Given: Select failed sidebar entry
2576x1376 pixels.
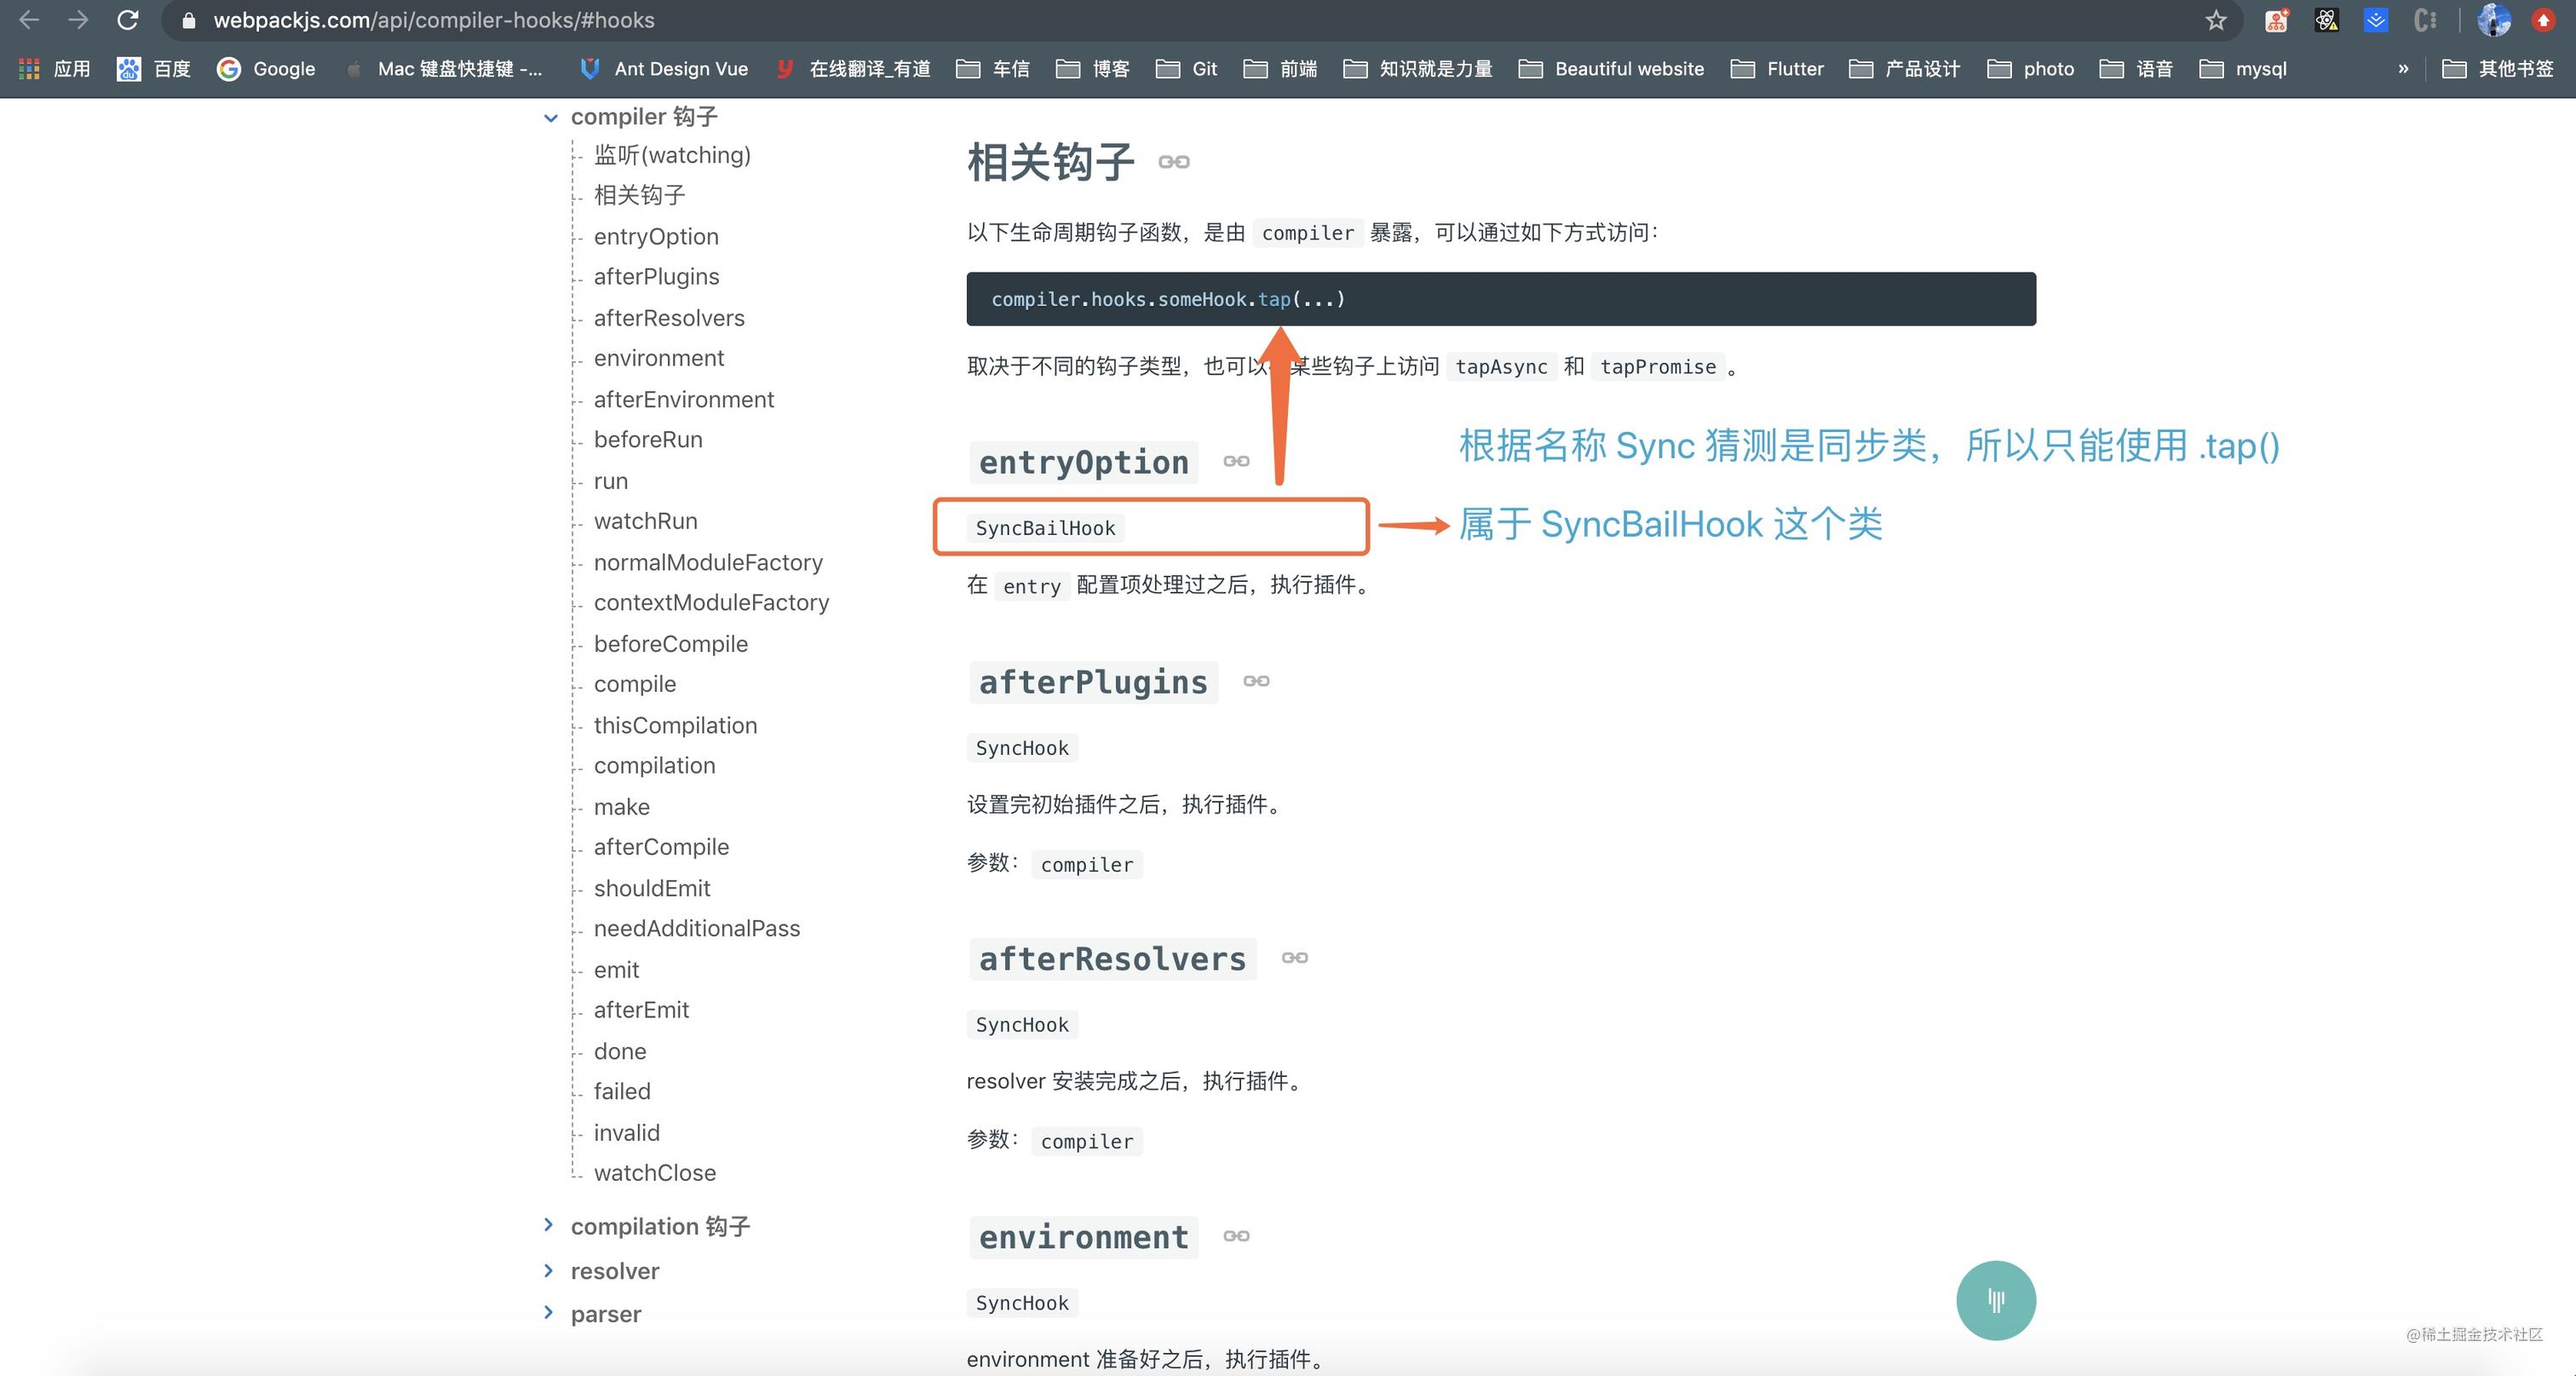Looking at the screenshot, I should tap(622, 1091).
